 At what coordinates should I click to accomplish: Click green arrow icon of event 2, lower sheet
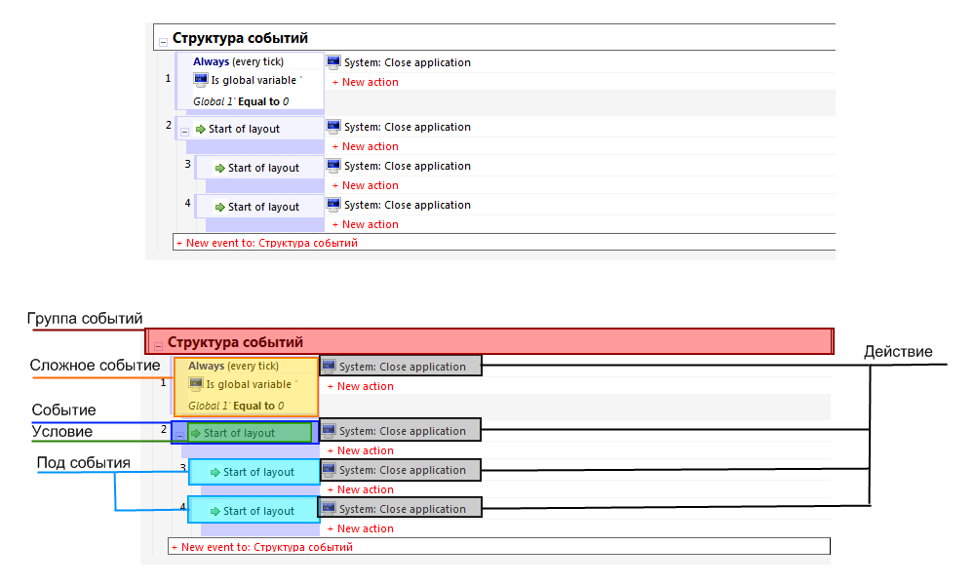click(195, 433)
